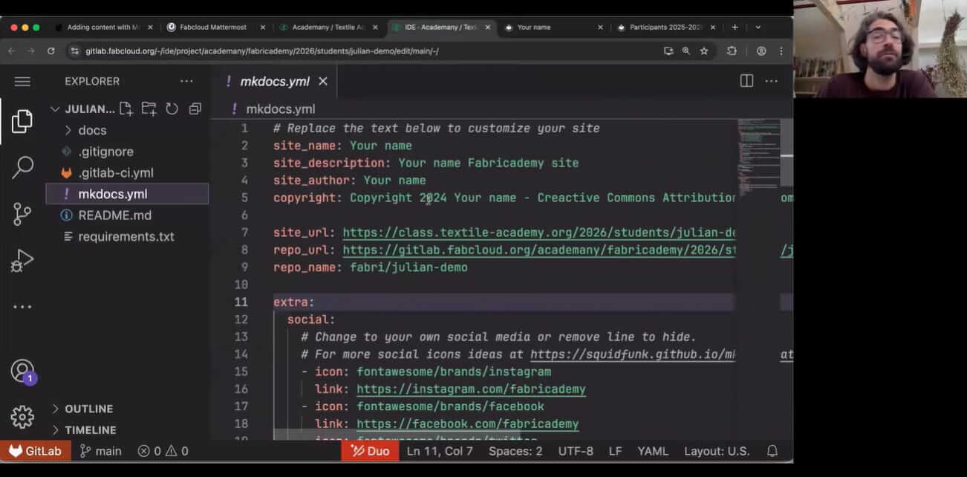The image size is (967, 477).
Task: Open the instagram.com/fabricademy link
Action: (x=471, y=389)
